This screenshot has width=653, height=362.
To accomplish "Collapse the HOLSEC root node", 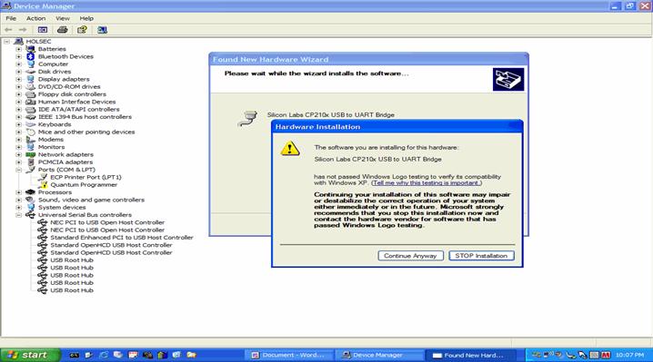I will pyautogui.click(x=6, y=41).
